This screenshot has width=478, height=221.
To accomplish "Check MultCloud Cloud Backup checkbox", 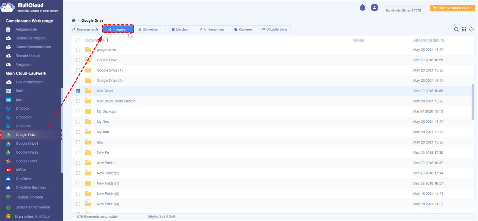I will [x=78, y=101].
